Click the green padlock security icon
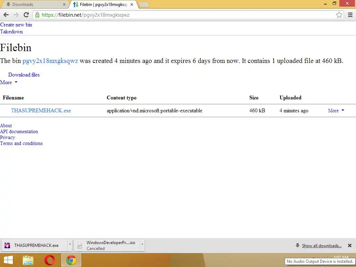 37,15
